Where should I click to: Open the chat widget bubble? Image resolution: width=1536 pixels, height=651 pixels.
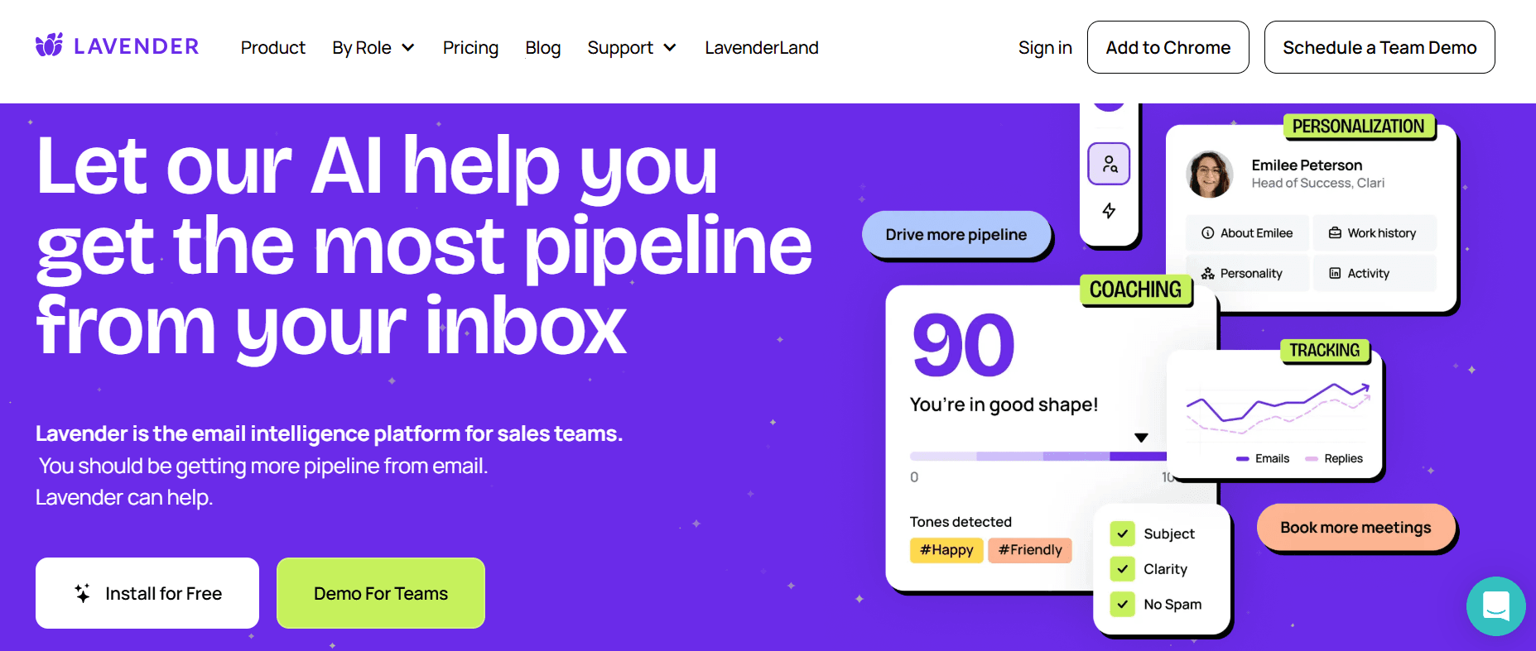1495,606
